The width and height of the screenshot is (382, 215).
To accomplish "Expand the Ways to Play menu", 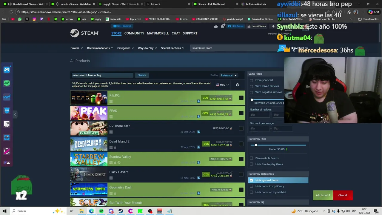I will click(147, 48).
